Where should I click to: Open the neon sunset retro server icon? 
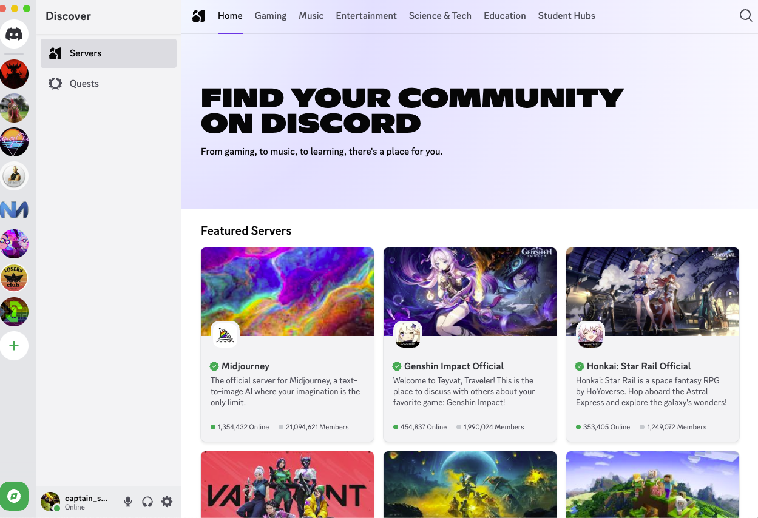14,142
